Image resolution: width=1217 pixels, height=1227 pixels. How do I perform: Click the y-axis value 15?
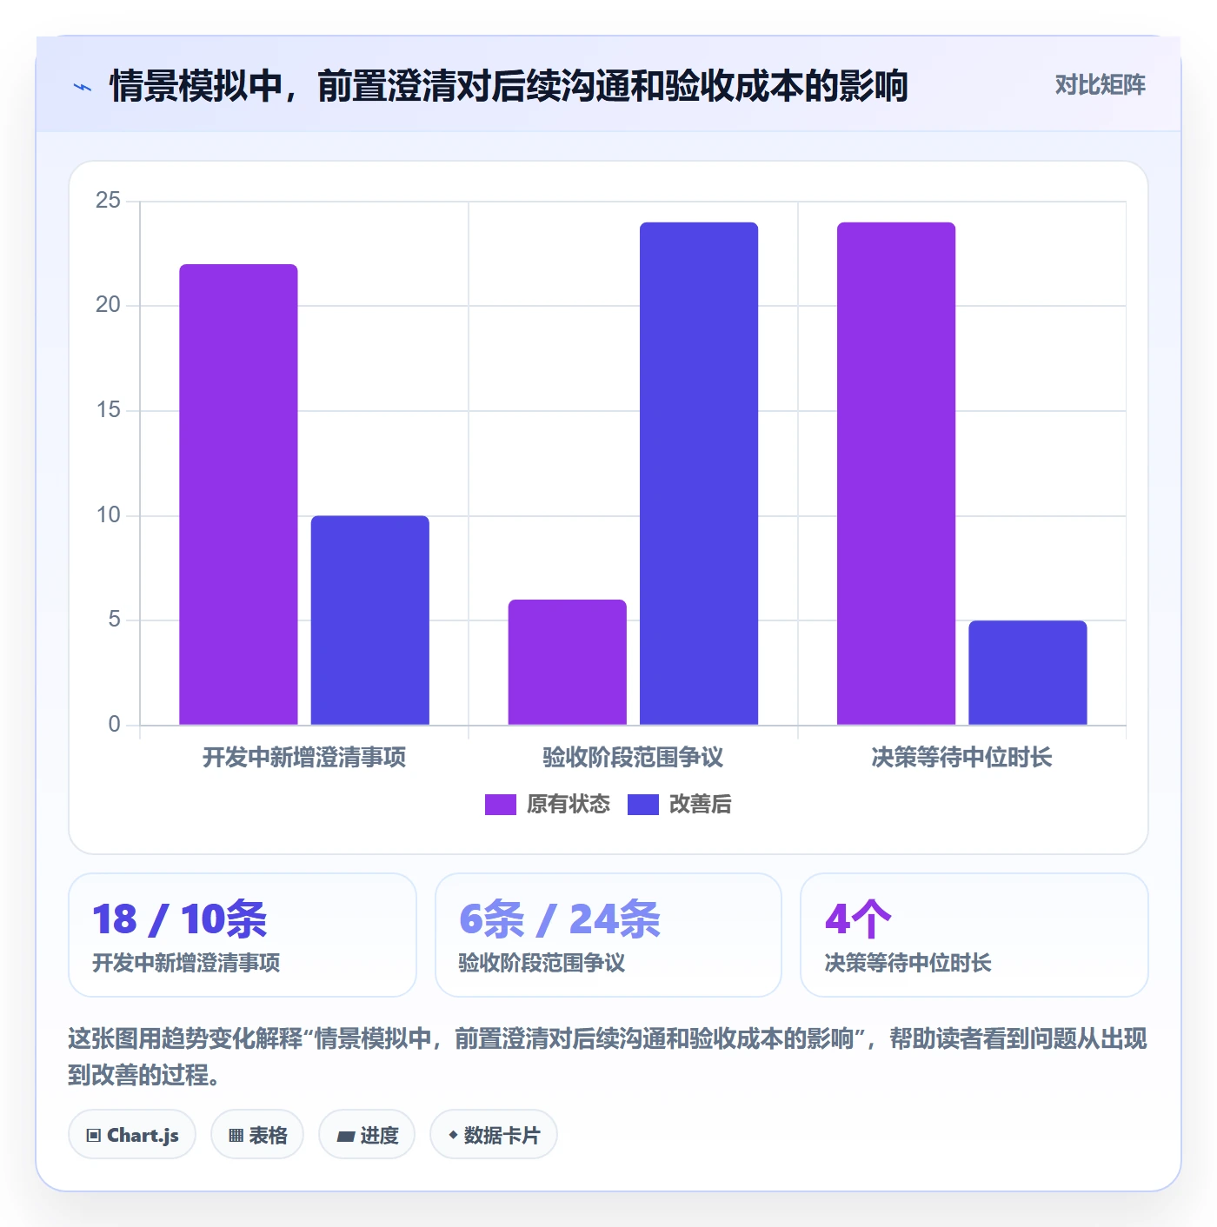pyautogui.click(x=108, y=410)
